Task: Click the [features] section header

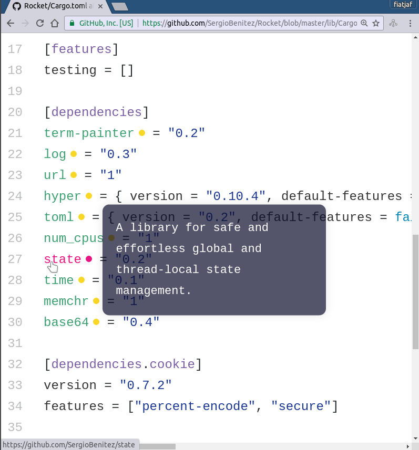Action: tap(81, 49)
